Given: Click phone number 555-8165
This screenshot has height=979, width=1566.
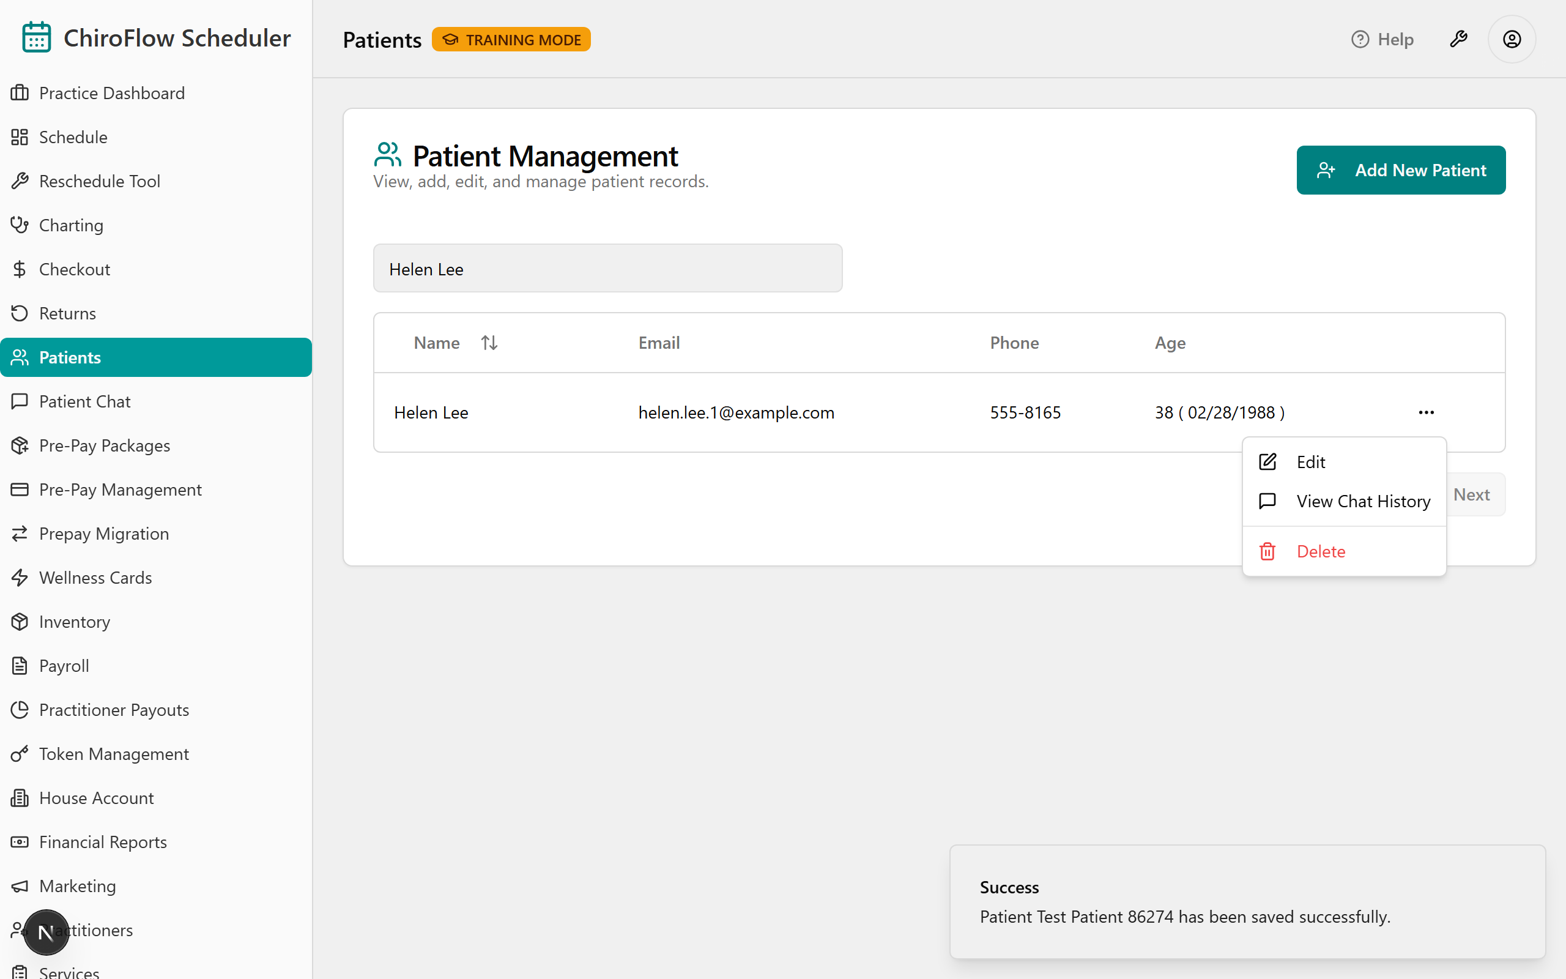Looking at the screenshot, I should 1026,412.
